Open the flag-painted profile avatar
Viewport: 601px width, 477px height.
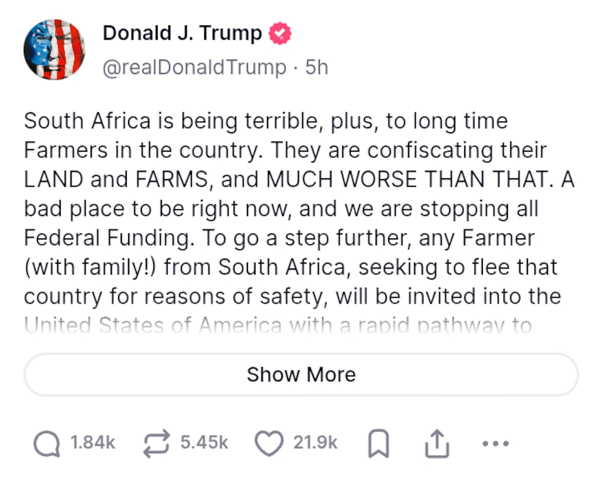(x=54, y=50)
